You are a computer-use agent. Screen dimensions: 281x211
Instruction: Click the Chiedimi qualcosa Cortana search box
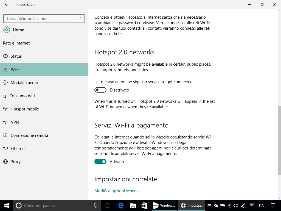point(57,206)
